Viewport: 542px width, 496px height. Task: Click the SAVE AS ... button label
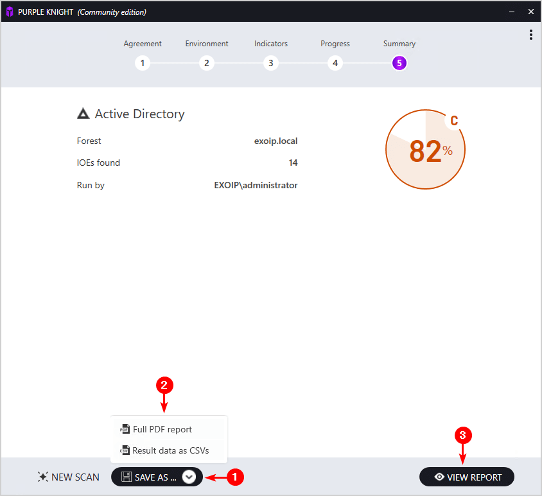155,477
